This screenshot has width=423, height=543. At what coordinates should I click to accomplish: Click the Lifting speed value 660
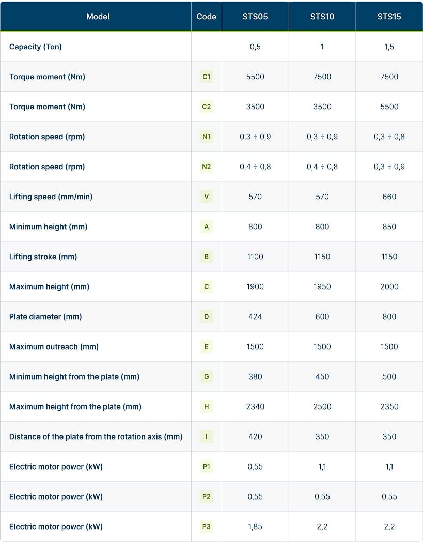pyautogui.click(x=389, y=197)
